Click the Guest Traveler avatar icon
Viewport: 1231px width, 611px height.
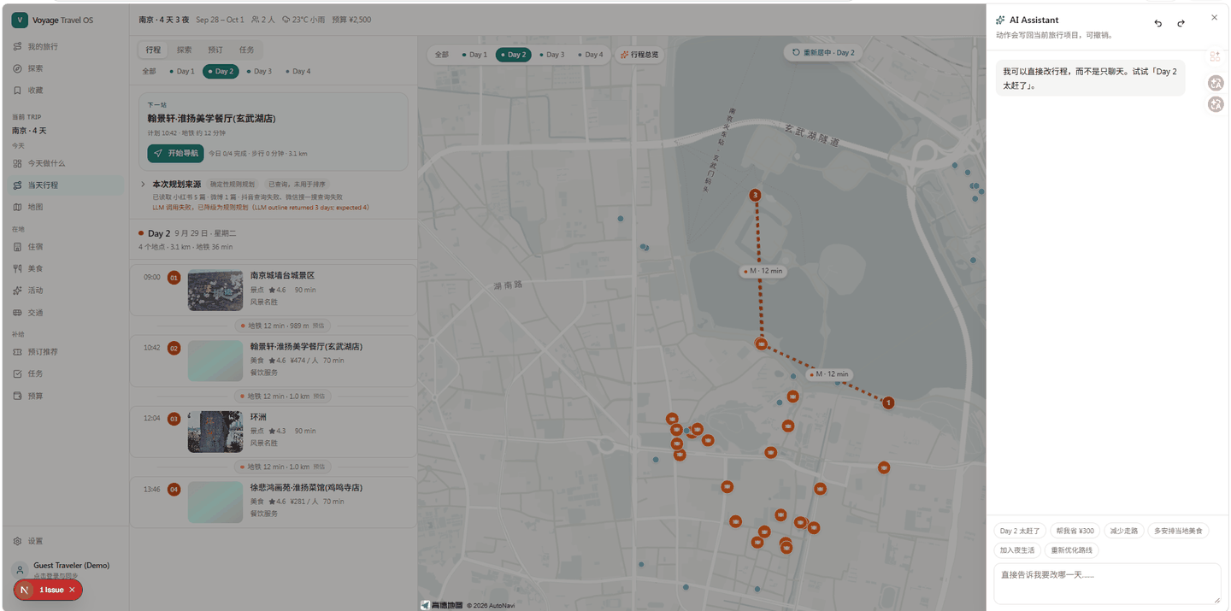[x=20, y=570]
